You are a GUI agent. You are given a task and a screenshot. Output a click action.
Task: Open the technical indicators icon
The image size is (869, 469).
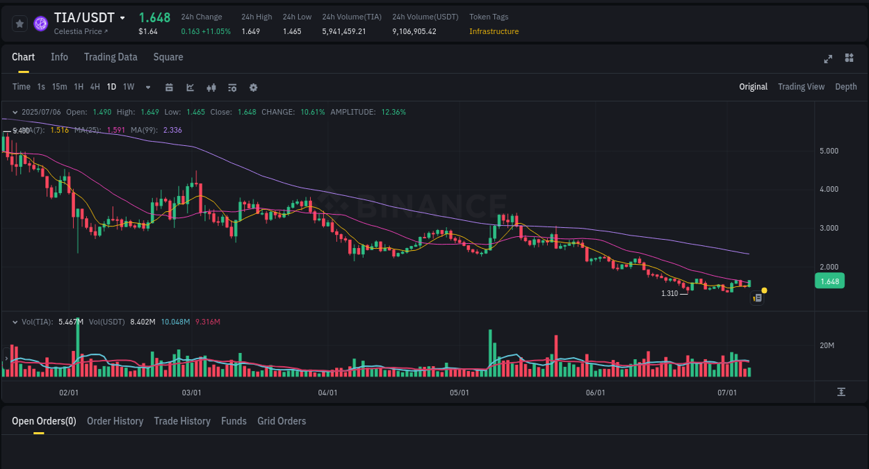[x=232, y=87]
